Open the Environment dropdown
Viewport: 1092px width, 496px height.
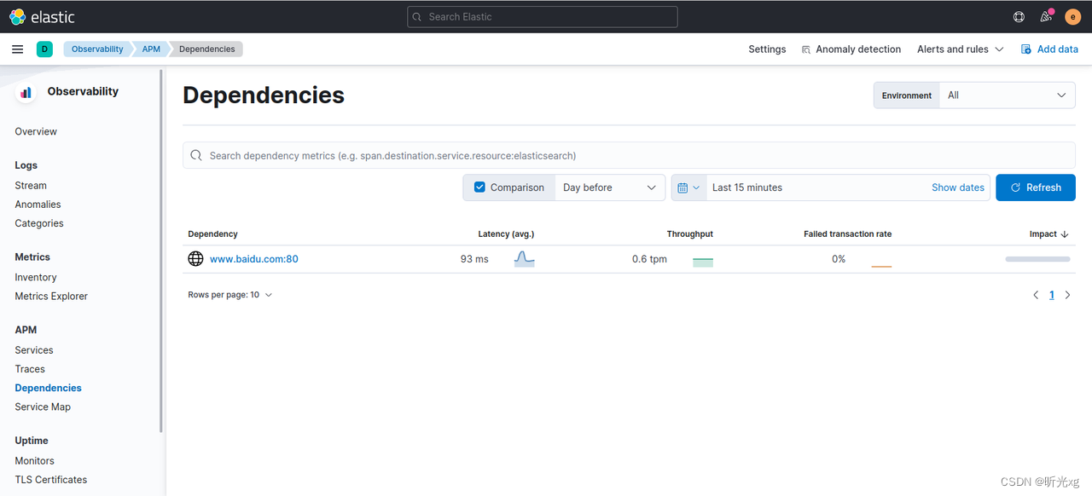pyautogui.click(x=1007, y=95)
